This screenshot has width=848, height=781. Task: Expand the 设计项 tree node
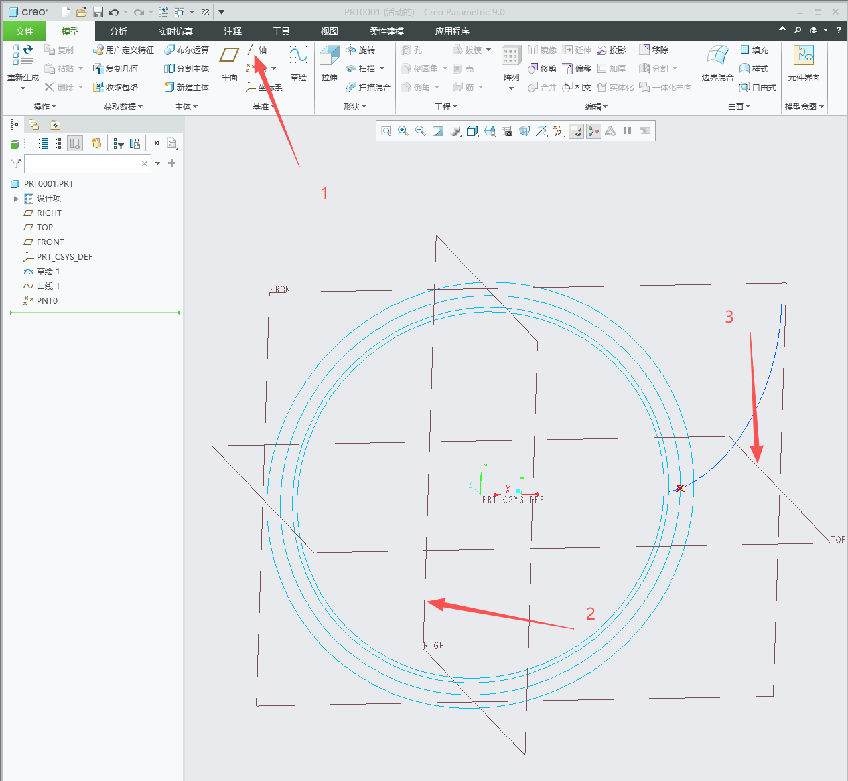[16, 199]
